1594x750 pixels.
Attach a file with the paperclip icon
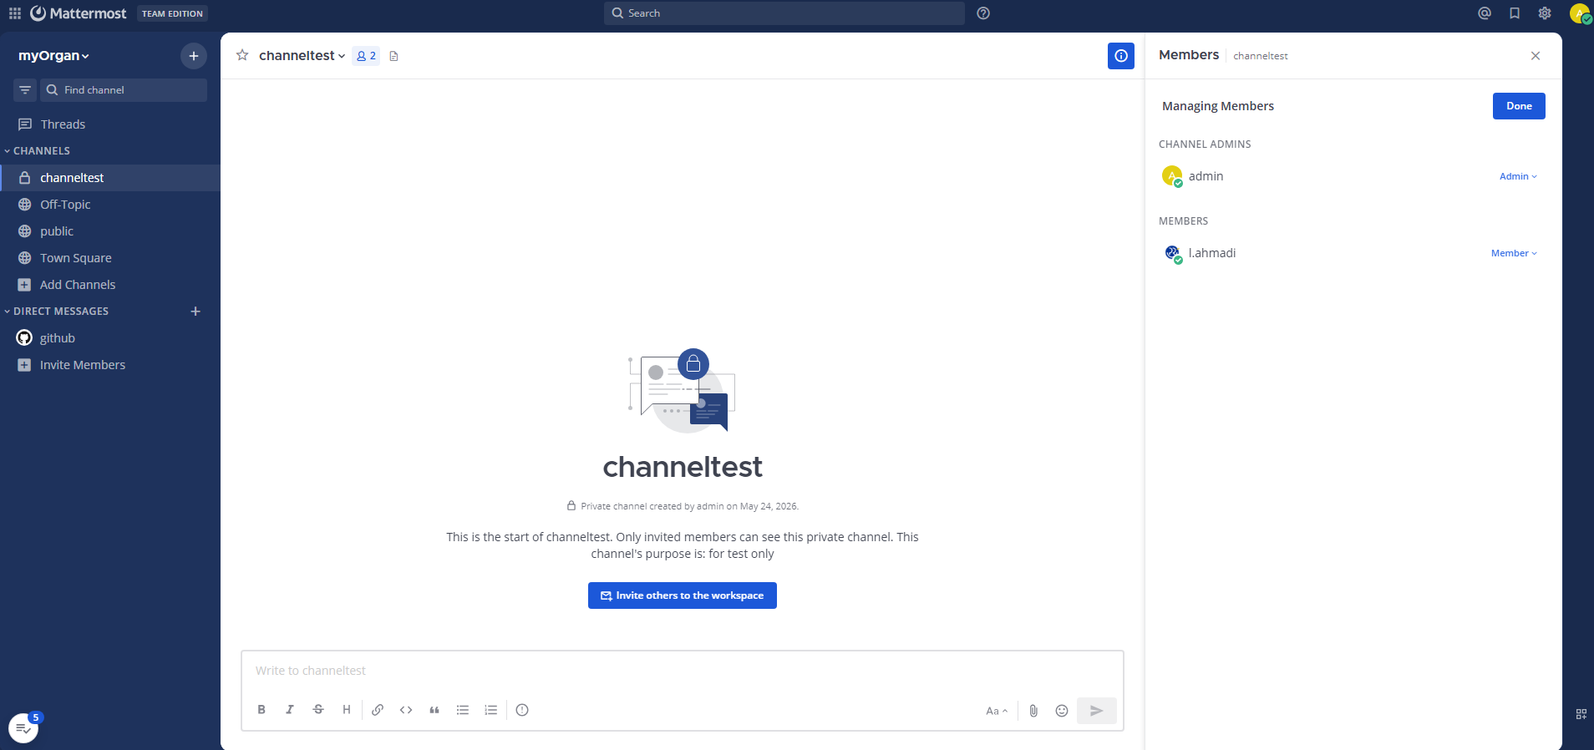pyautogui.click(x=1033, y=711)
